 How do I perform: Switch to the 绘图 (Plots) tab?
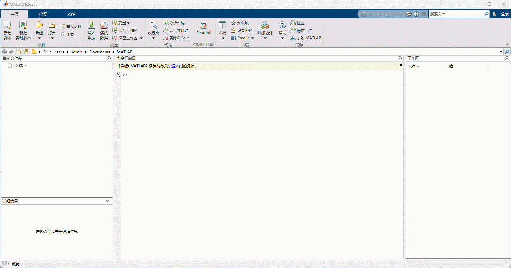point(43,14)
